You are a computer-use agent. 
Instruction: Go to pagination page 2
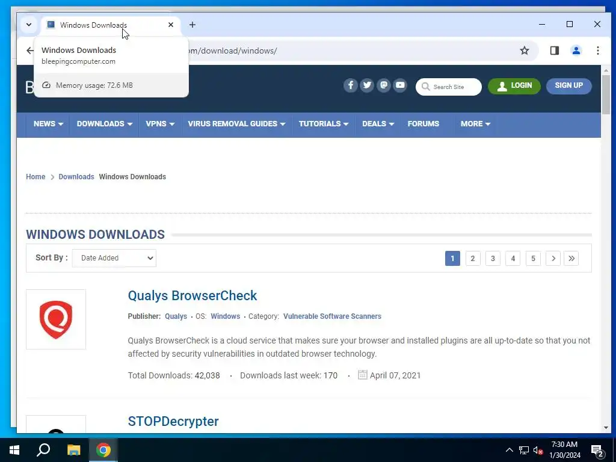click(473, 259)
